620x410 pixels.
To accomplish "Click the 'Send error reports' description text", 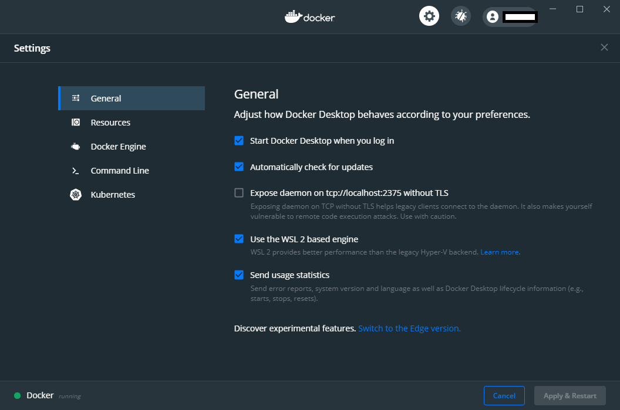I will (x=417, y=293).
